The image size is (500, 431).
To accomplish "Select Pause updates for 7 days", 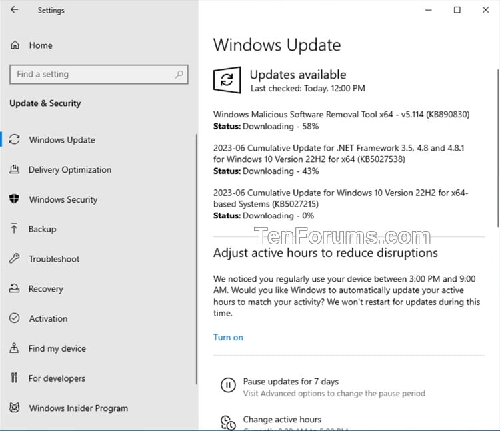I will [291, 381].
